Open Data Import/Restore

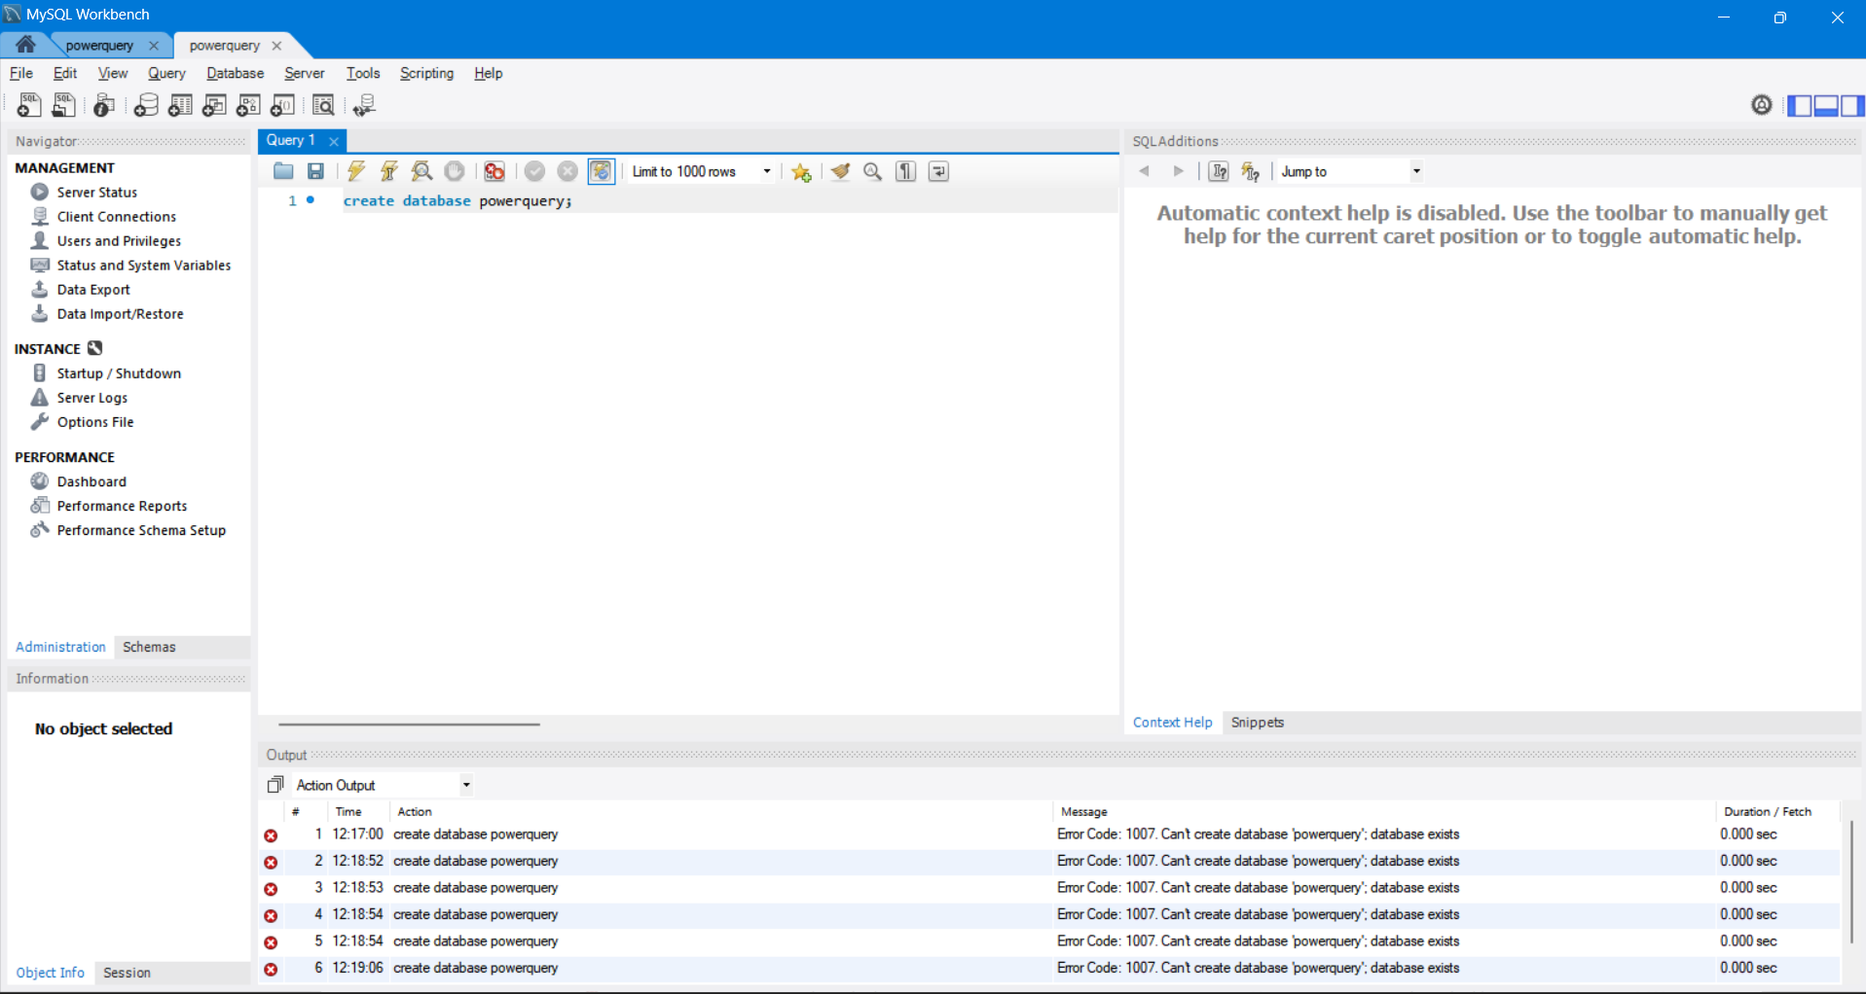pos(120,314)
